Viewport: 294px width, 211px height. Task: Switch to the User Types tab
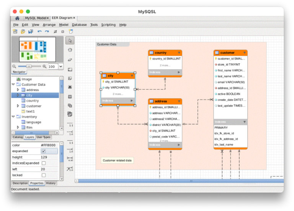[x=43, y=137]
